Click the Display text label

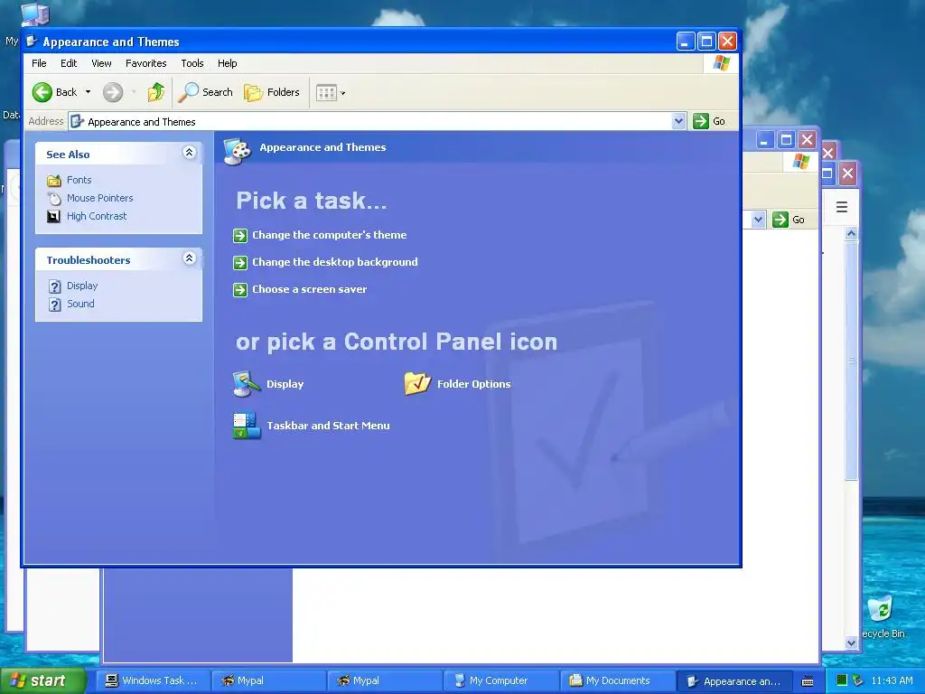[285, 383]
